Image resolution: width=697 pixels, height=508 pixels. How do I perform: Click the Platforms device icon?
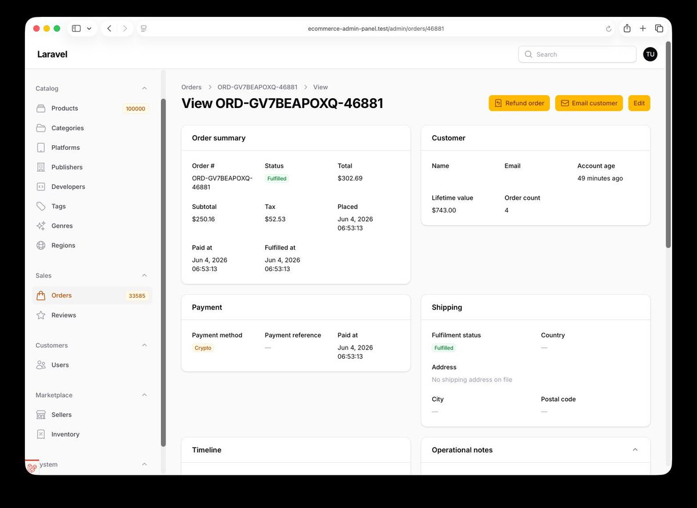(x=41, y=147)
